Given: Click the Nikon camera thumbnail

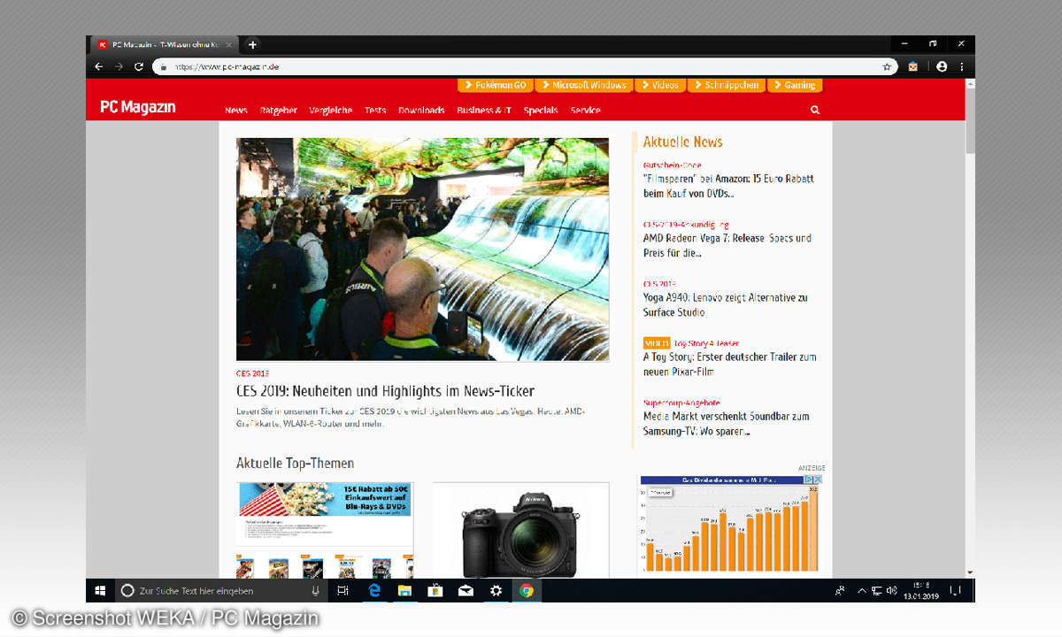Looking at the screenshot, I should (x=520, y=530).
